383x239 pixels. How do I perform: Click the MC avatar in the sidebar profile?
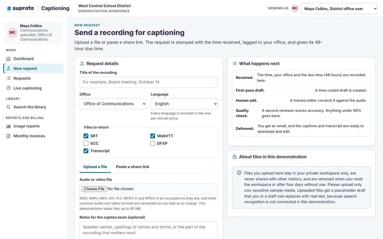pos(12,33)
